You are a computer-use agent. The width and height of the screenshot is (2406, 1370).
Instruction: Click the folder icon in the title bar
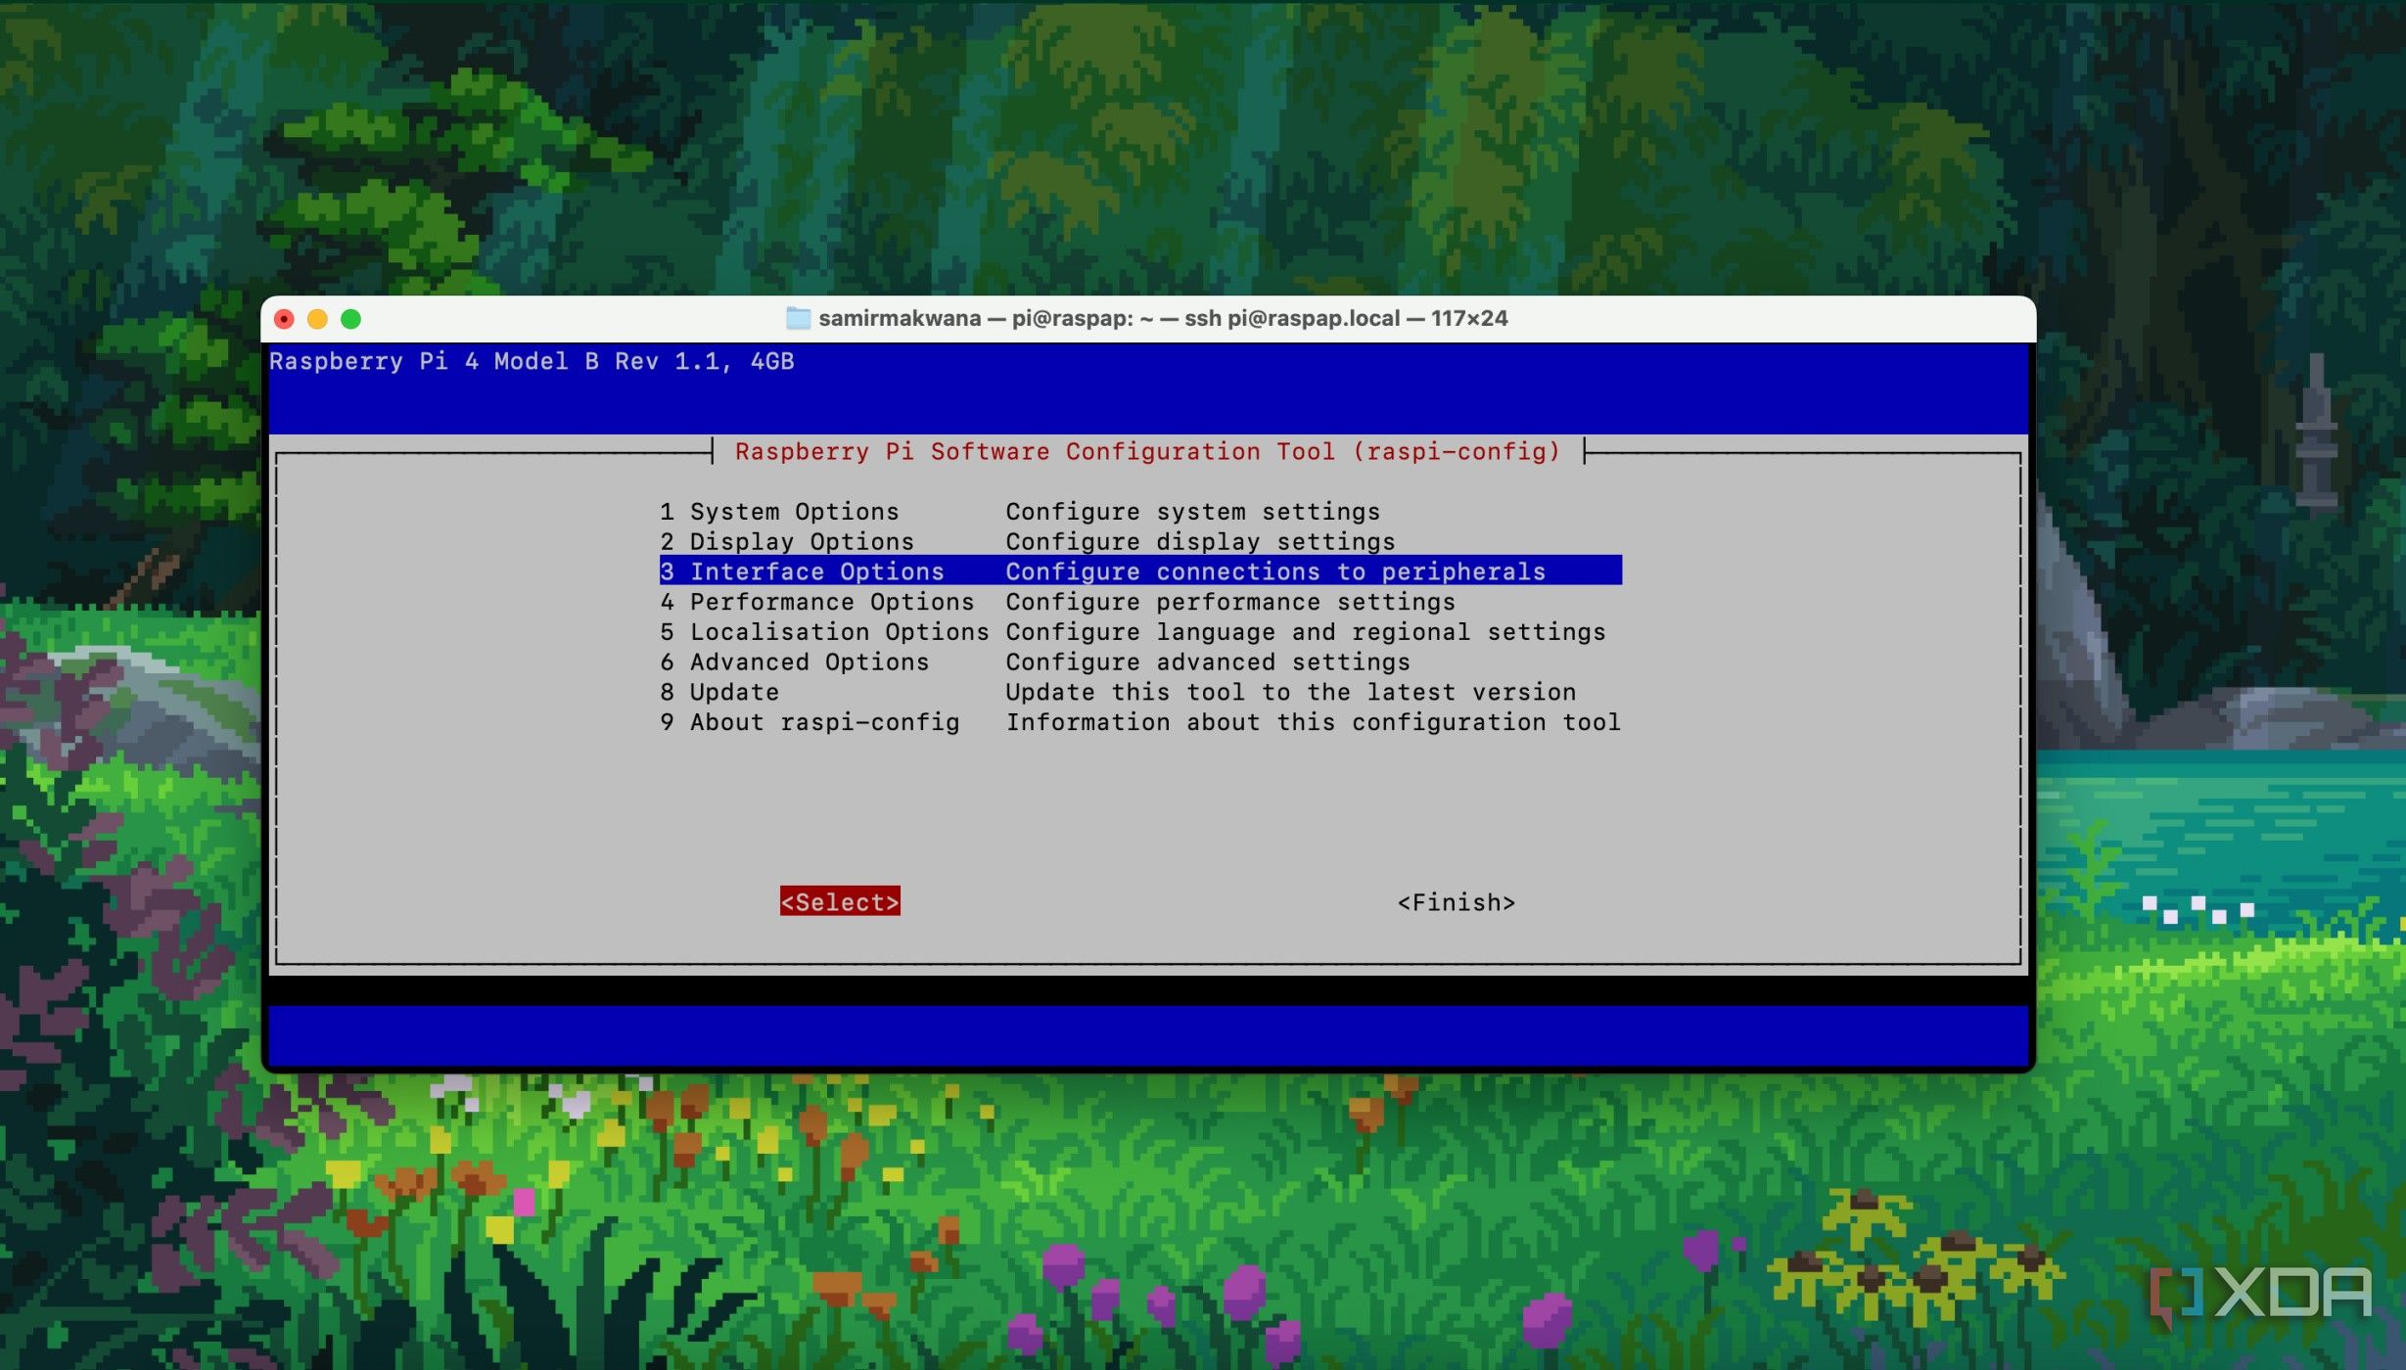[x=797, y=317]
